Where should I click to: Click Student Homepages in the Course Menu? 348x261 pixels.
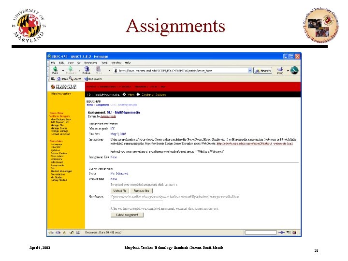[x=61, y=171]
